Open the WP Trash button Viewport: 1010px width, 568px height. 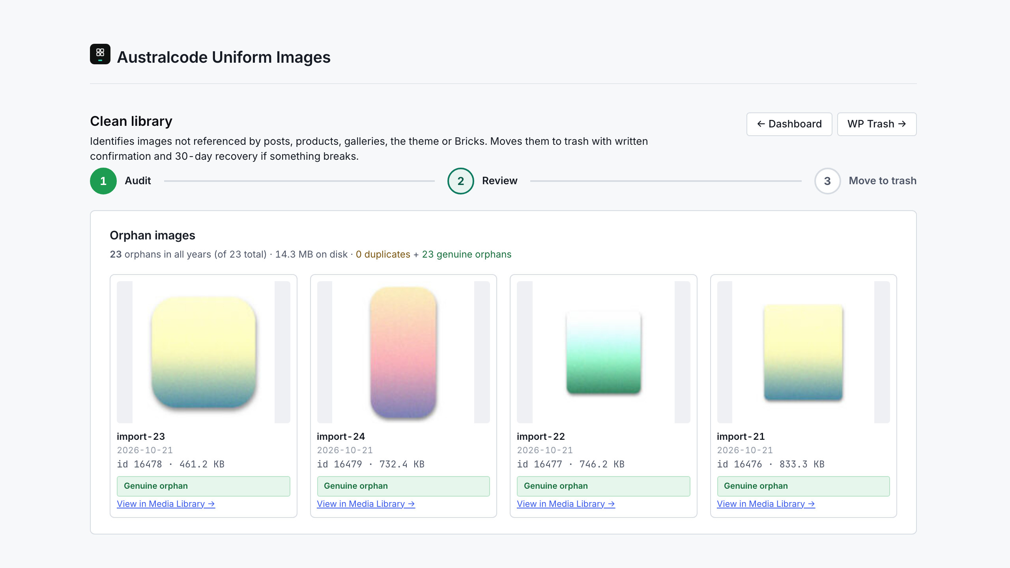tap(877, 124)
